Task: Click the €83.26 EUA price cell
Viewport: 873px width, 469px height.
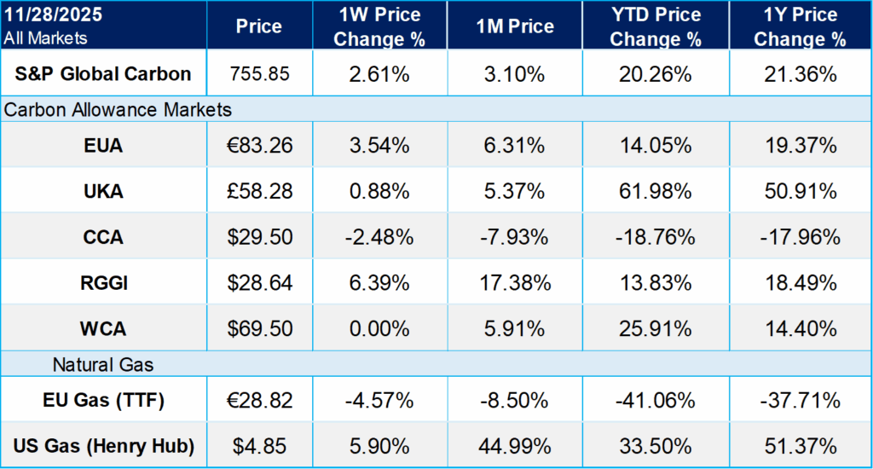Action: (x=258, y=146)
